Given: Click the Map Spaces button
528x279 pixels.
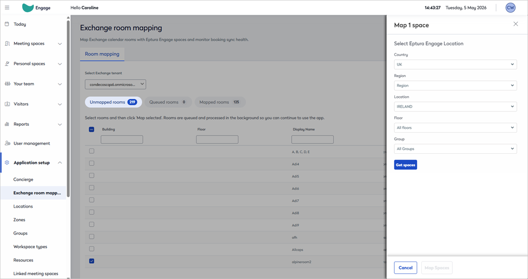Looking at the screenshot, I should point(437,267).
